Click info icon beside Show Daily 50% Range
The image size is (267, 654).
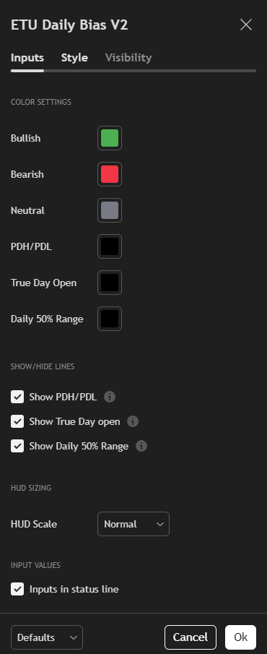pyautogui.click(x=141, y=446)
